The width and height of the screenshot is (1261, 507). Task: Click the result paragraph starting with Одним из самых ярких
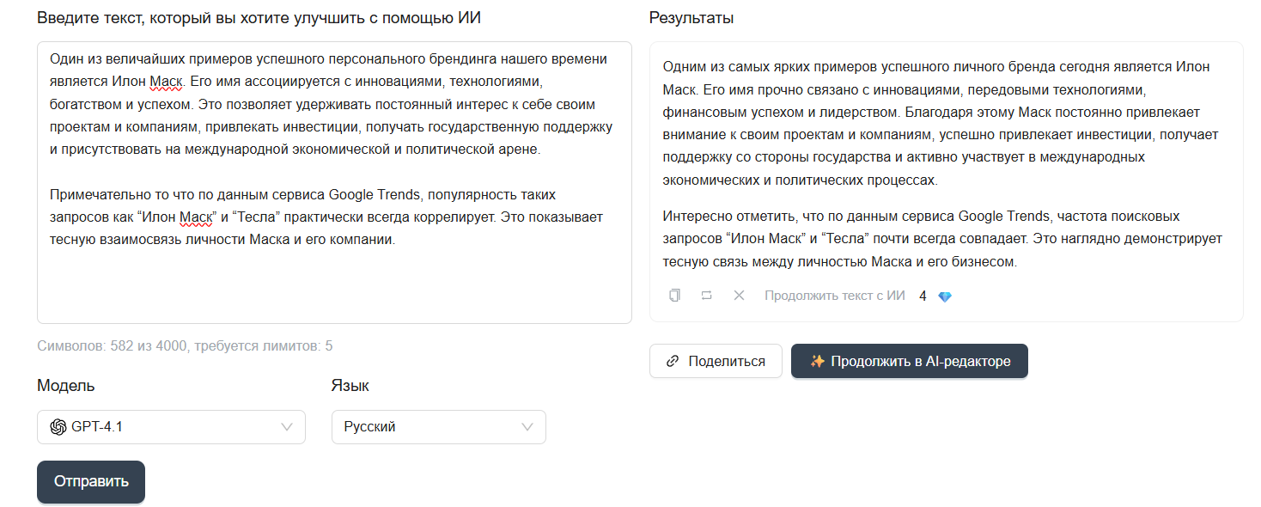coord(941,123)
